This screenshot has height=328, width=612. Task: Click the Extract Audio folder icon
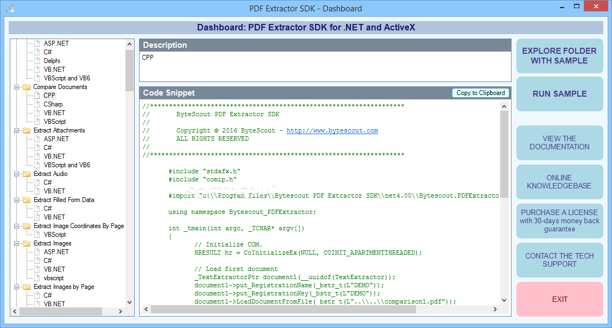pyautogui.click(x=27, y=174)
